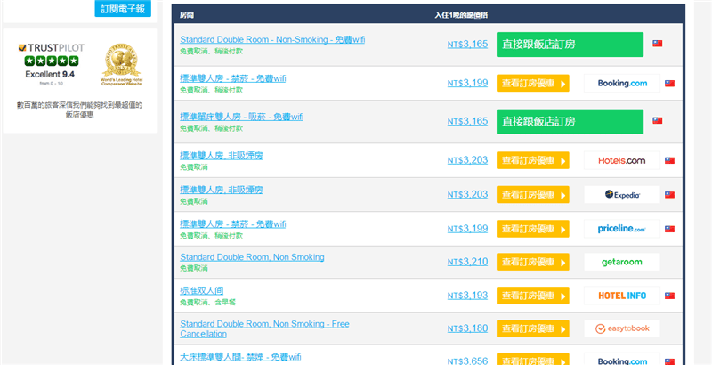Click the Taiwan flag beside the Expedia logo
Image resolution: width=712 pixels, height=365 pixels.
[x=669, y=195]
